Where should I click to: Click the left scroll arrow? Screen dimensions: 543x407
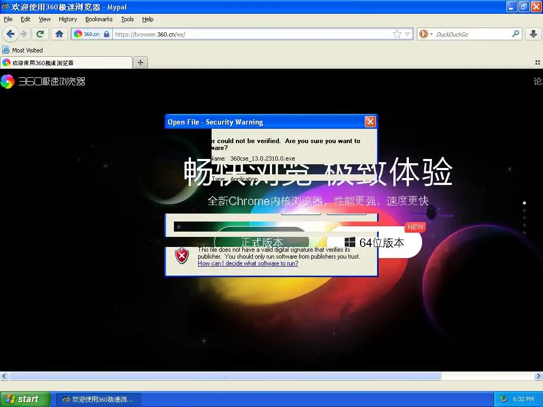(4, 376)
